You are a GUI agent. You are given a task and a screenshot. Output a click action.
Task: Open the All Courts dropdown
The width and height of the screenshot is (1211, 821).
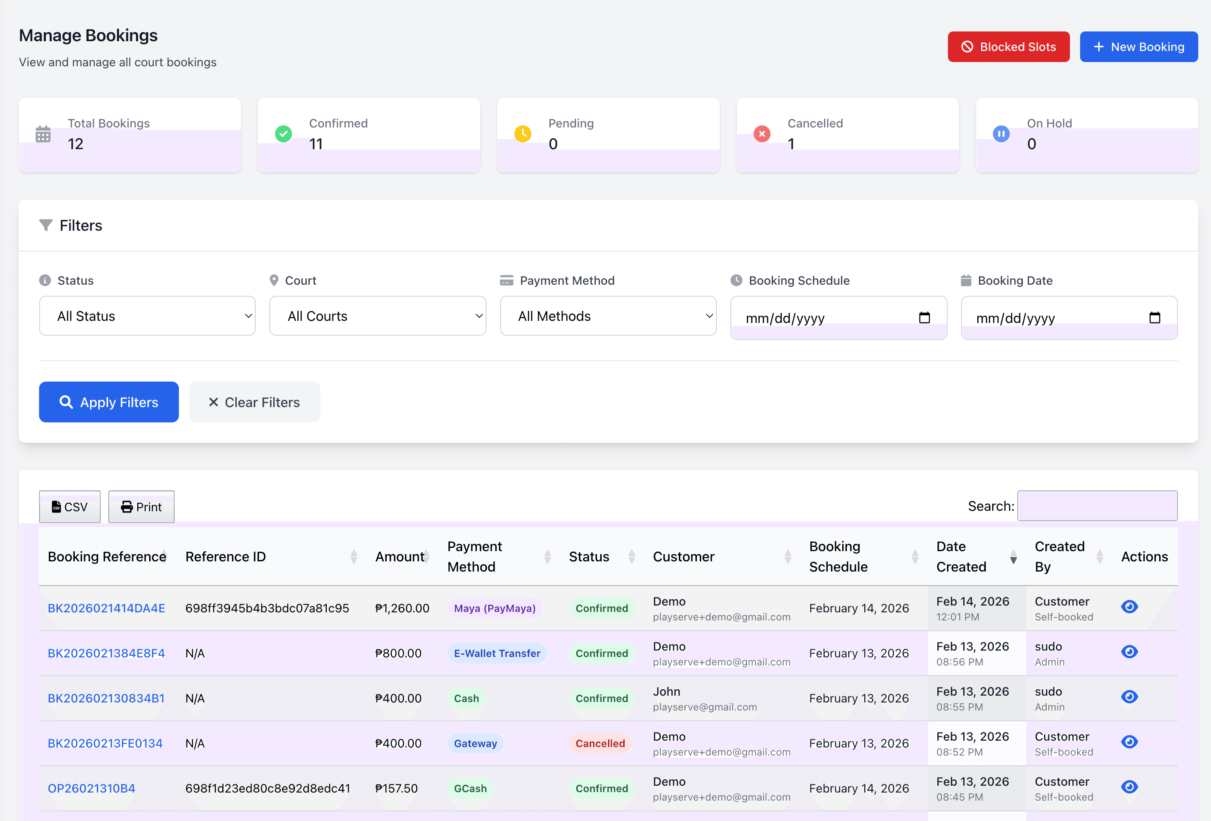point(377,315)
